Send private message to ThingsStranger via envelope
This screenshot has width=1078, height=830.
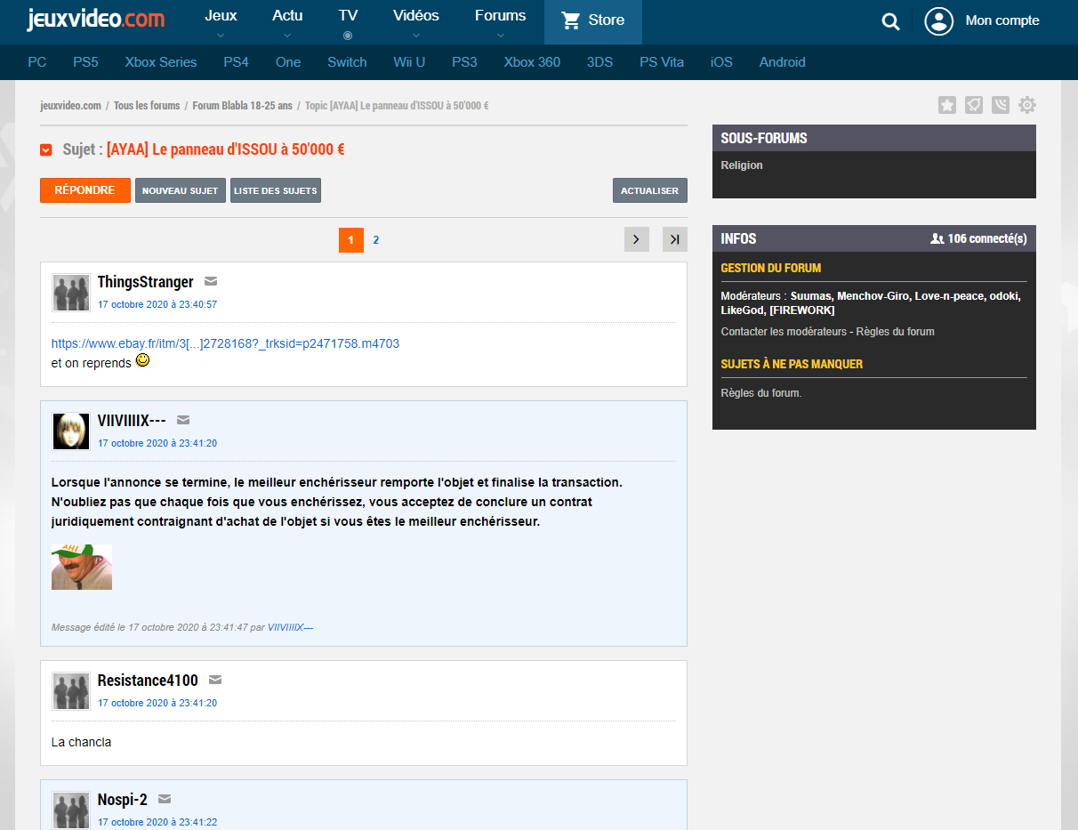(211, 282)
